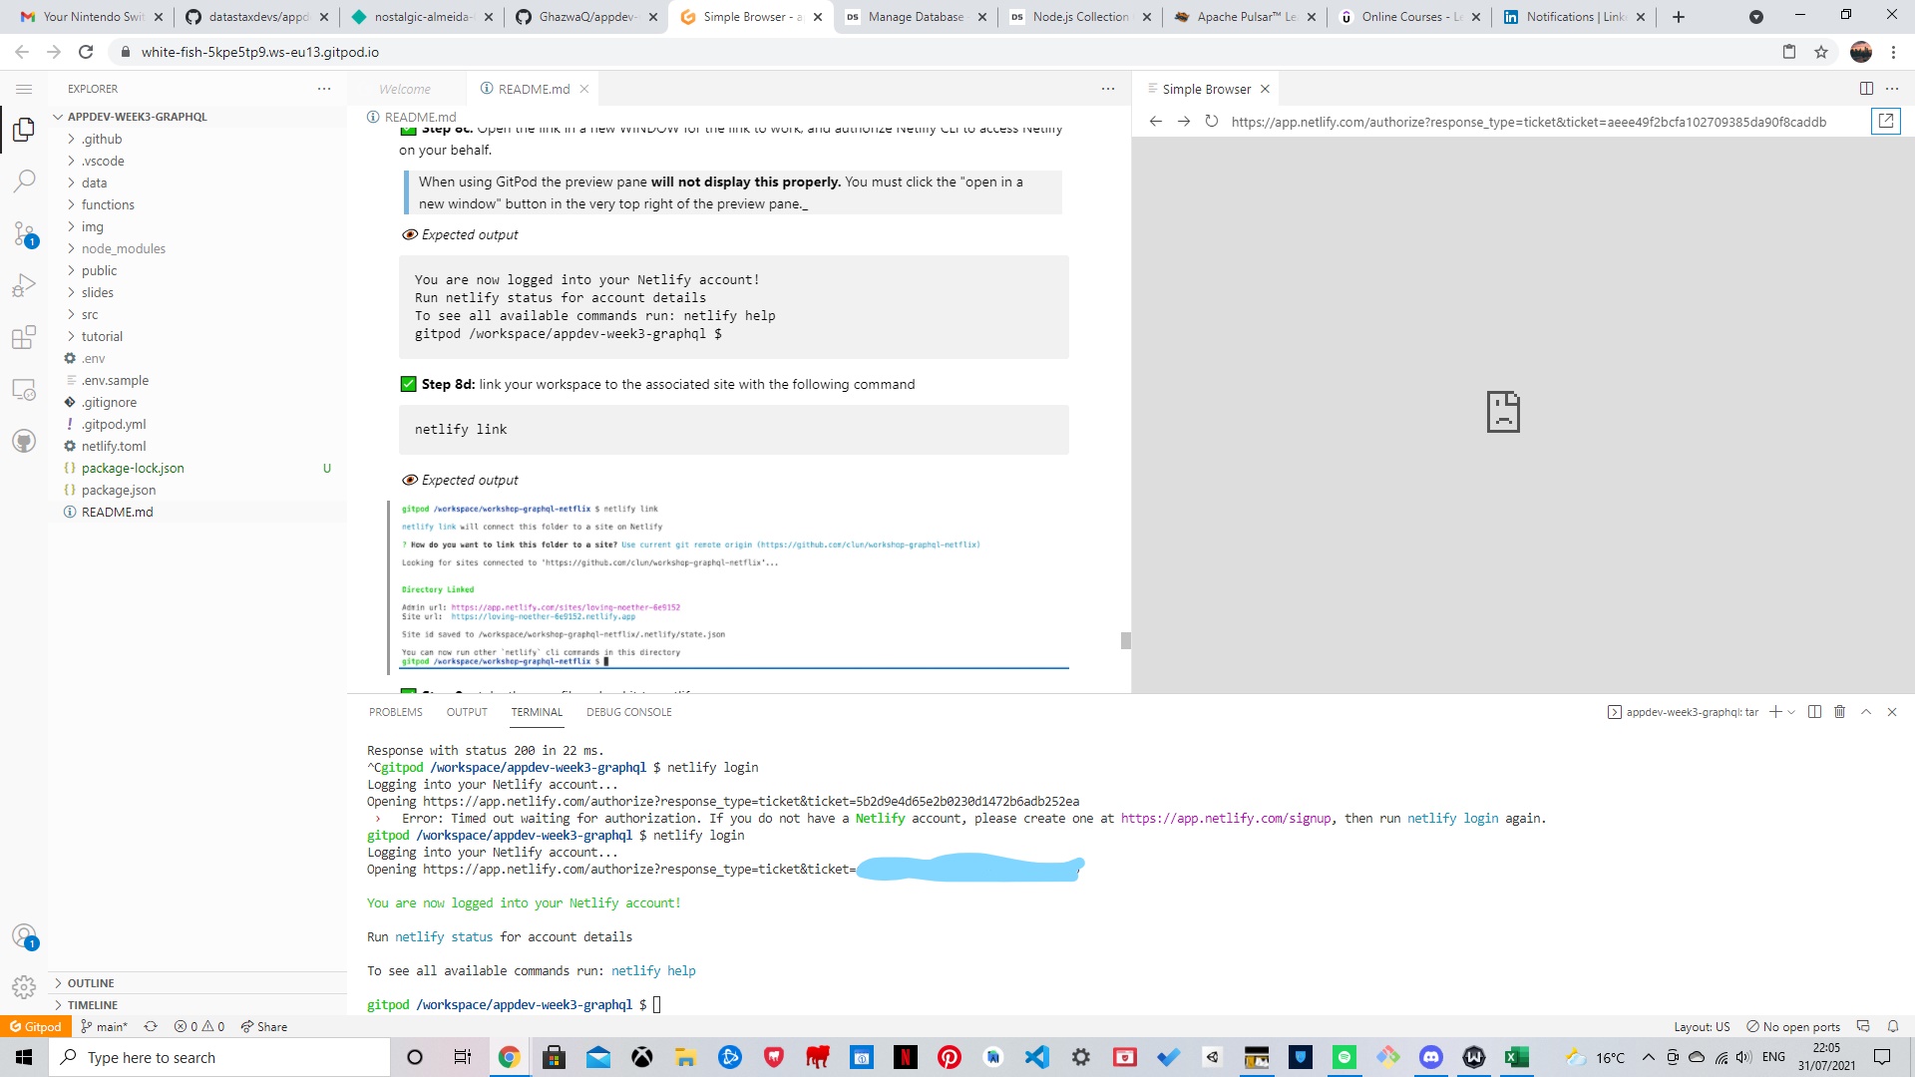This screenshot has width=1915, height=1077.
Task: Click Share in the status bar
Action: click(264, 1026)
